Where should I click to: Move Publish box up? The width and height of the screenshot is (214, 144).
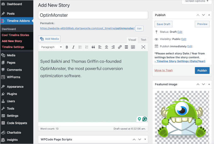[x=198, y=15]
